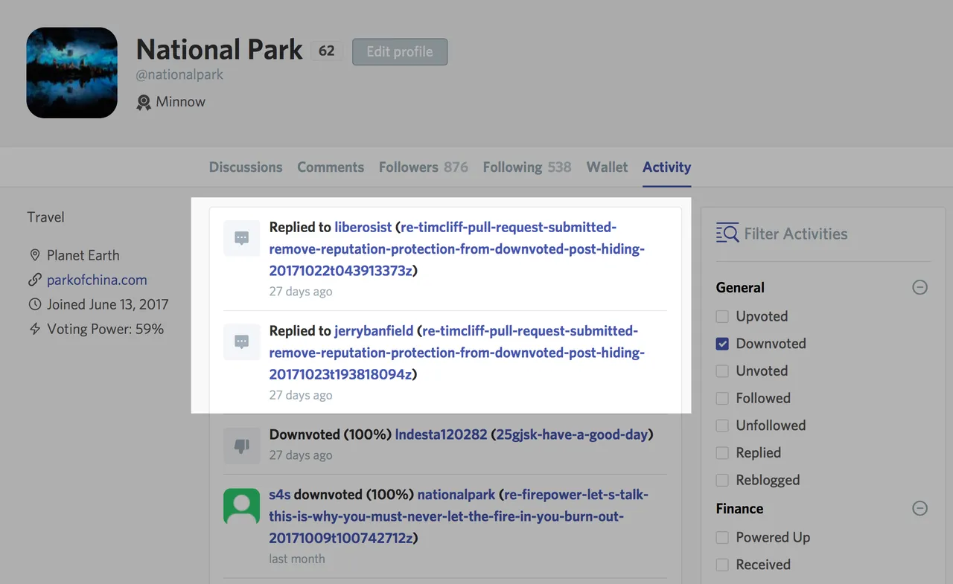The image size is (953, 584).
Task: Click the Filter Activities search icon
Action: point(727,233)
